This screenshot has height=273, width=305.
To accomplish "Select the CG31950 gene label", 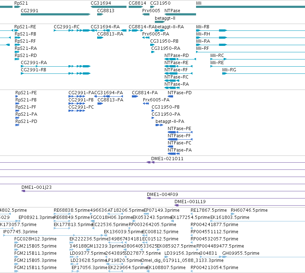I will click(x=160, y=3).
